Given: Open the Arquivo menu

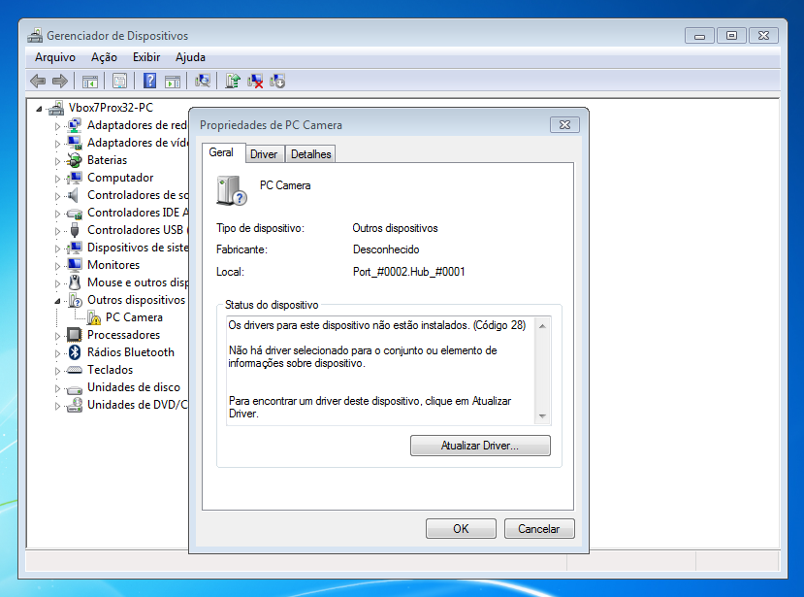Looking at the screenshot, I should click(x=55, y=57).
